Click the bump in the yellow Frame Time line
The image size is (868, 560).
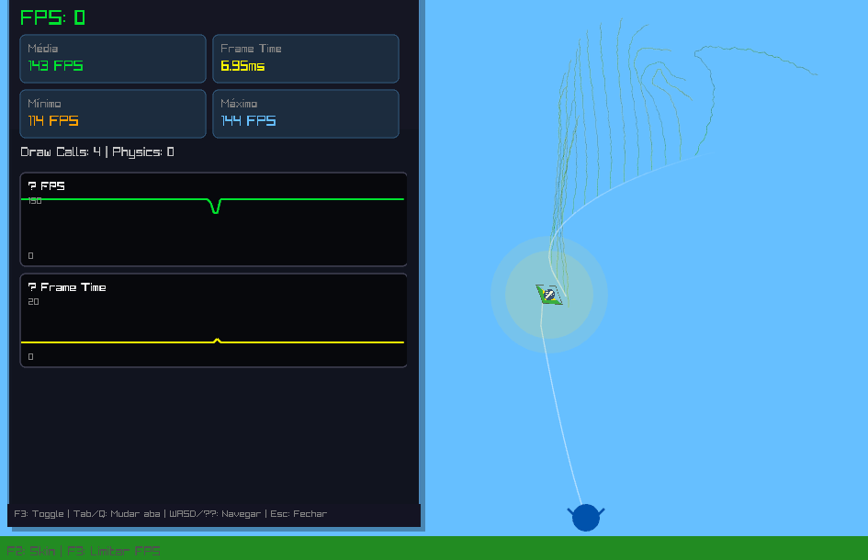[x=218, y=340]
